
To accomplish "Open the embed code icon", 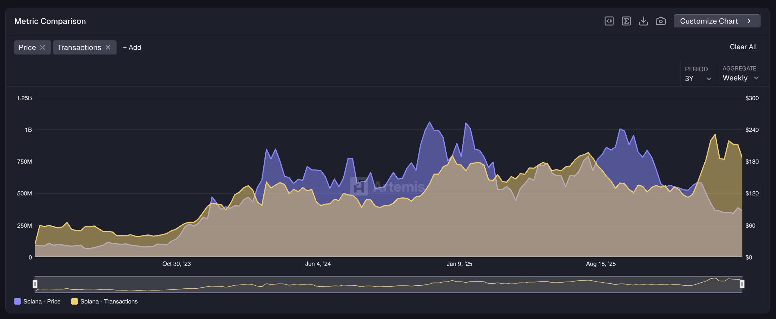I will 609,21.
